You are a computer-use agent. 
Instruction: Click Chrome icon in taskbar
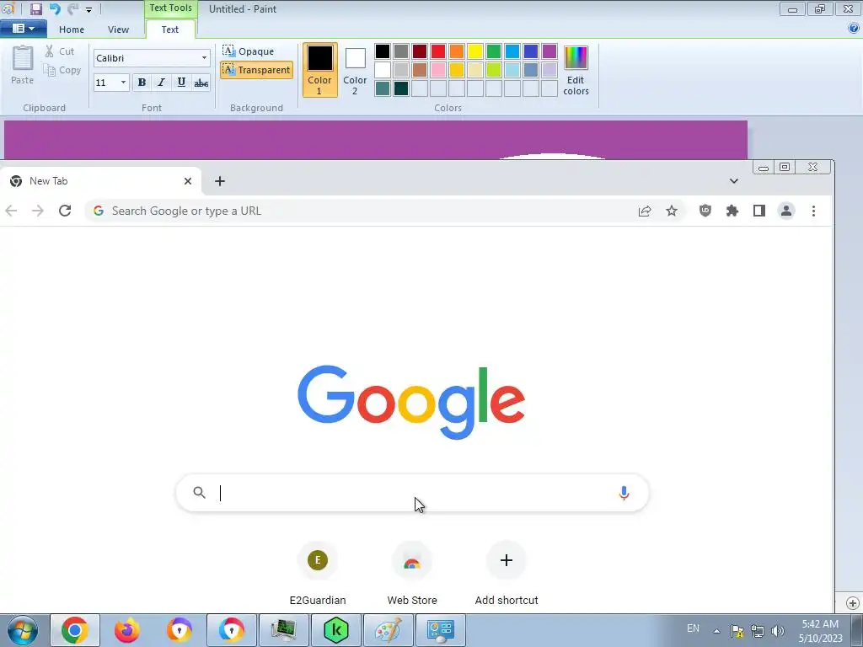pos(75,630)
